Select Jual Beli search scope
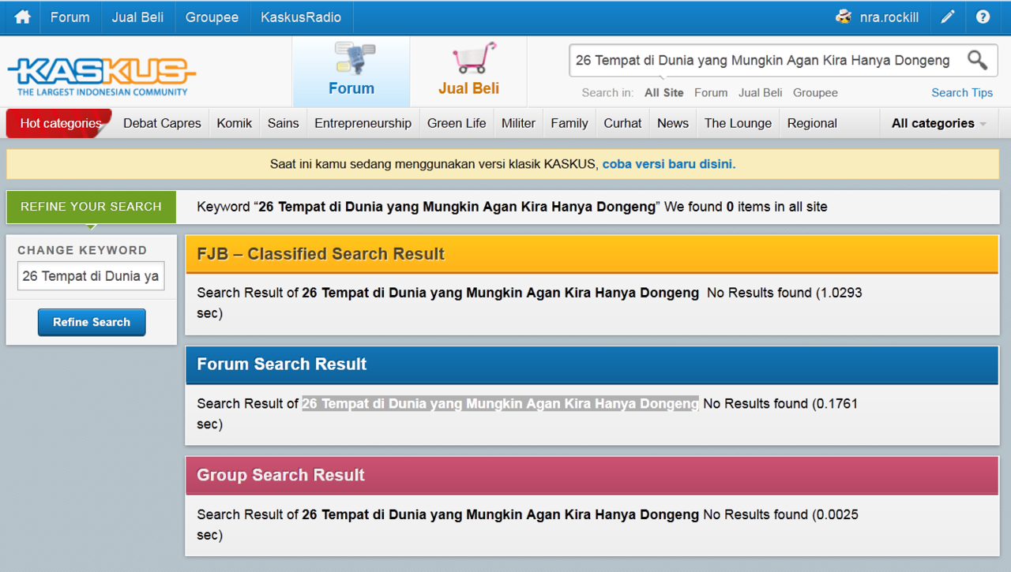The height and width of the screenshot is (572, 1011). [761, 92]
